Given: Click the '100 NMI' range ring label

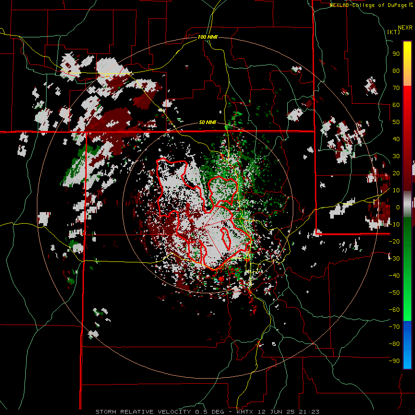Looking at the screenshot, I should click(207, 37).
